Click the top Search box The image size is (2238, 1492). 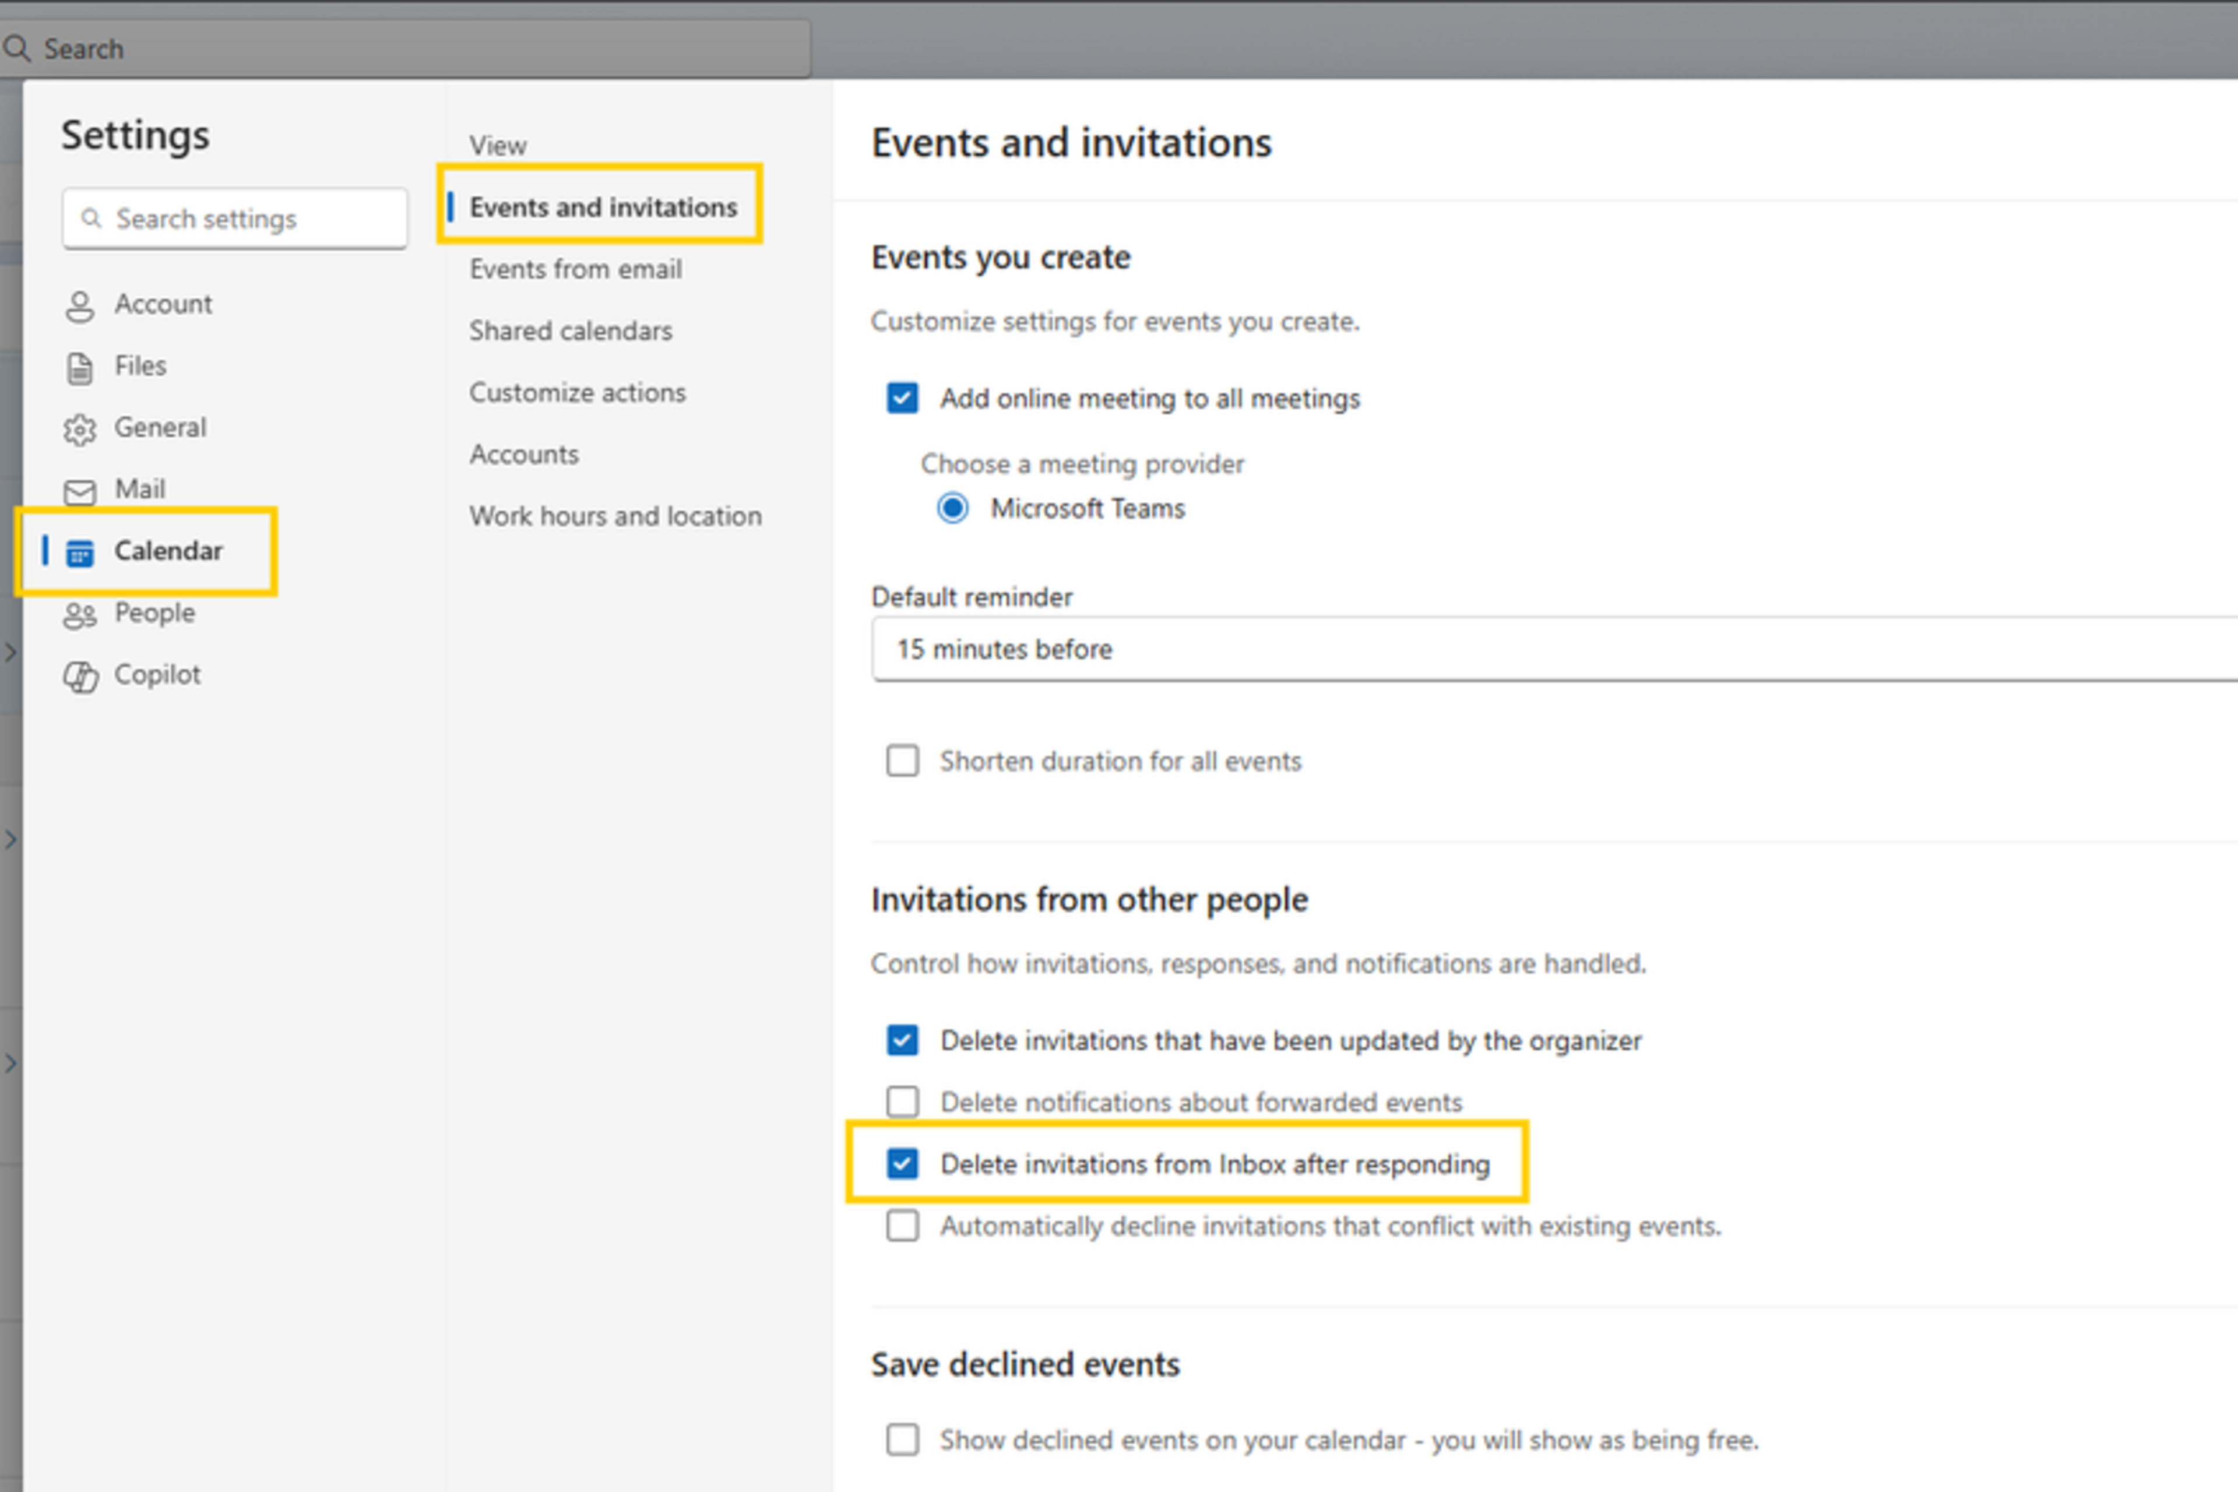tap(406, 48)
